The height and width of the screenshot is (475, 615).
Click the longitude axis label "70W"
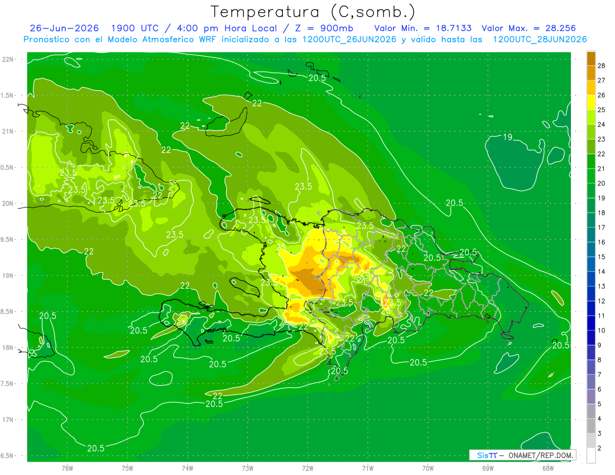[x=427, y=468]
